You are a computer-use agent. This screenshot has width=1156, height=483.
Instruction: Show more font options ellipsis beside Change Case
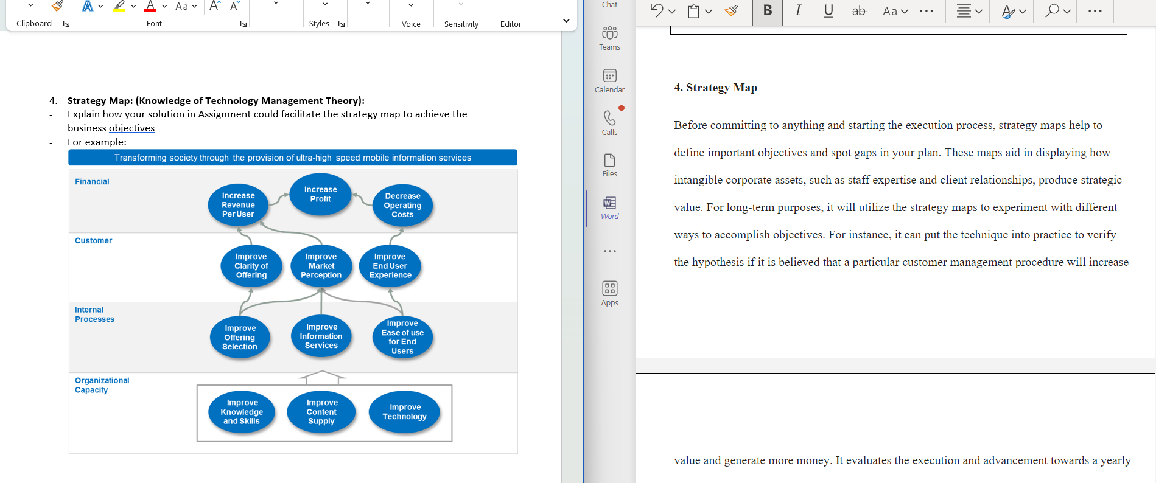point(927,11)
